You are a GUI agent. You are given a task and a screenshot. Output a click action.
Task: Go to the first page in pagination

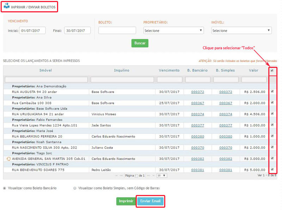click(116, 175)
